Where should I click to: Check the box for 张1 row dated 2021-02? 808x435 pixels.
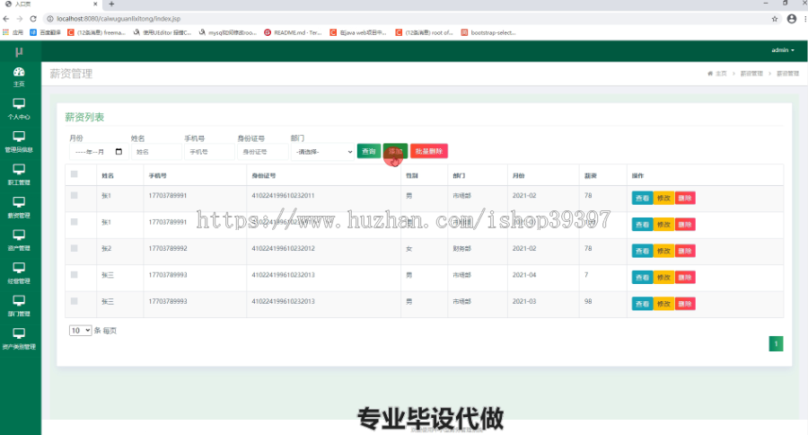click(75, 196)
